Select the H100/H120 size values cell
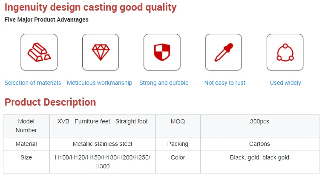This screenshot has width=322, height=176. (x=103, y=162)
